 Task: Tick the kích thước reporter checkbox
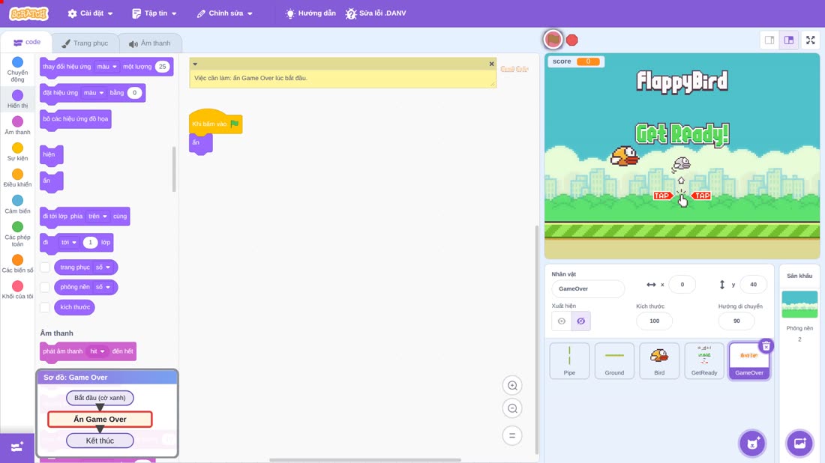45,307
